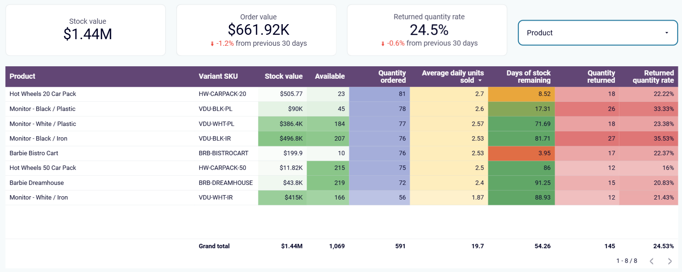The image size is (682, 272).
Task: Click quantity ordered 56 cell
Action: (379, 197)
